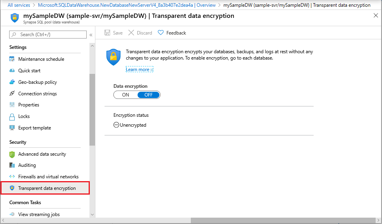
Task: Click the View streaming jobs gear icon
Action: [12, 214]
